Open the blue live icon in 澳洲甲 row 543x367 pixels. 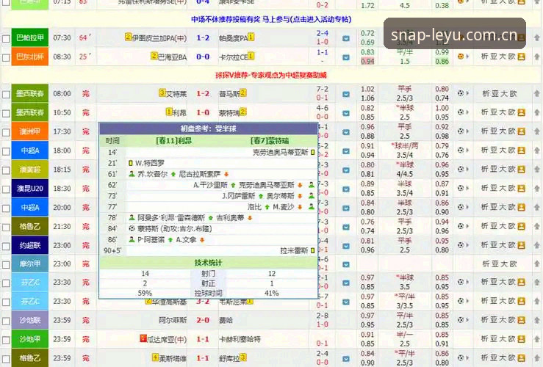(346, 132)
